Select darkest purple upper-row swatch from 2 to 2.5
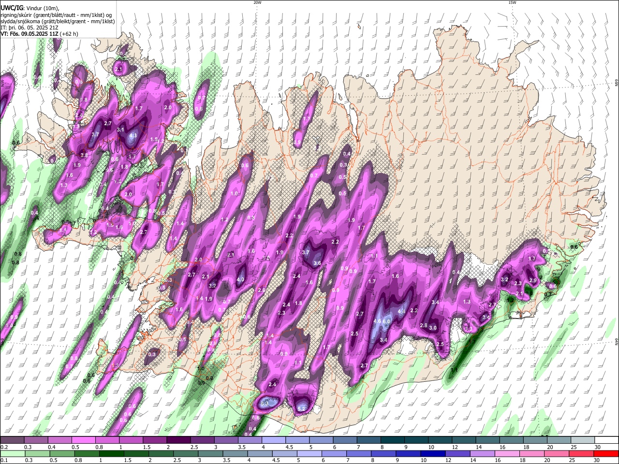The height and width of the screenshot is (464, 619). pos(178,440)
